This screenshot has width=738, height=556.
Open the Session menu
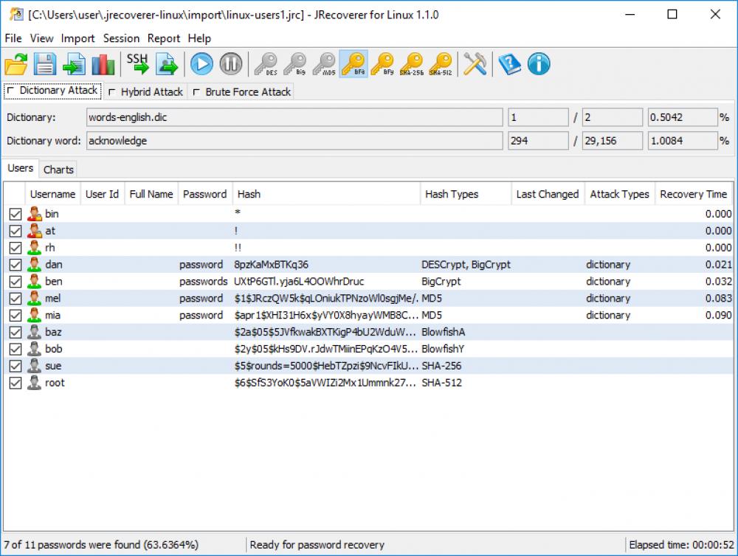121,38
